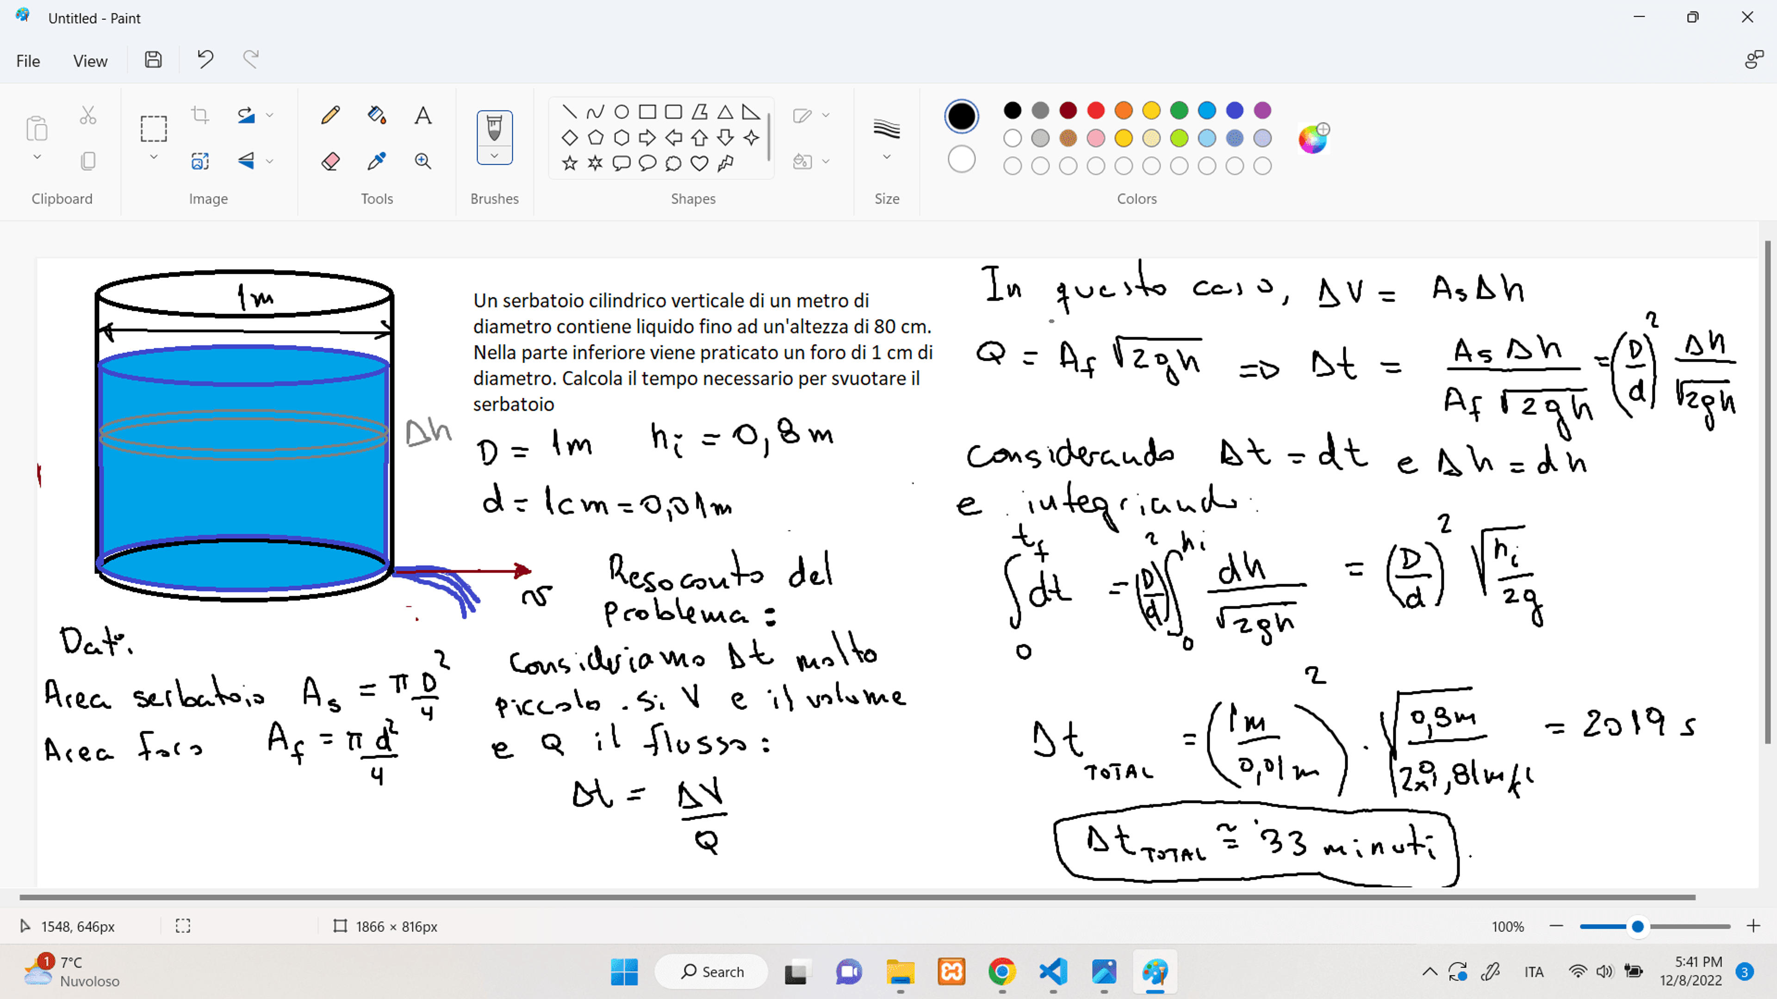The image size is (1777, 999).
Task: Pick the orange color swatch
Action: (x=1124, y=111)
